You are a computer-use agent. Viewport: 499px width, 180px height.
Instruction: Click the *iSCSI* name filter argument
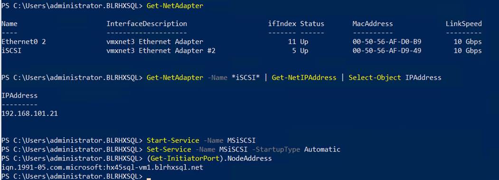coord(245,78)
